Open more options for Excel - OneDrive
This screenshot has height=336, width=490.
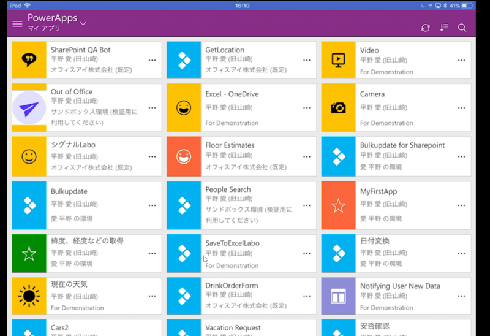[x=307, y=108]
